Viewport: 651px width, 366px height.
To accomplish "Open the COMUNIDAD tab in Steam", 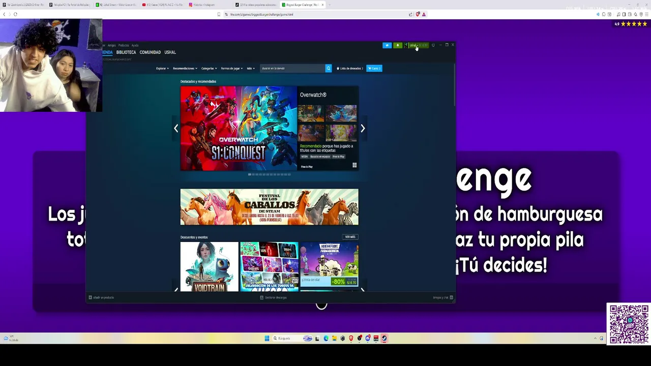I will [x=150, y=52].
